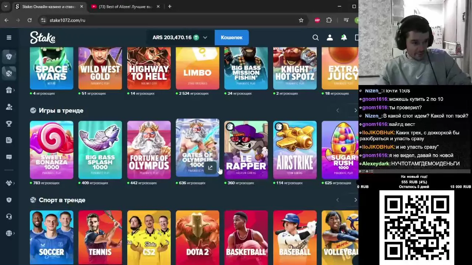Open the Space Wars game
472x265 pixels.
tap(52, 68)
